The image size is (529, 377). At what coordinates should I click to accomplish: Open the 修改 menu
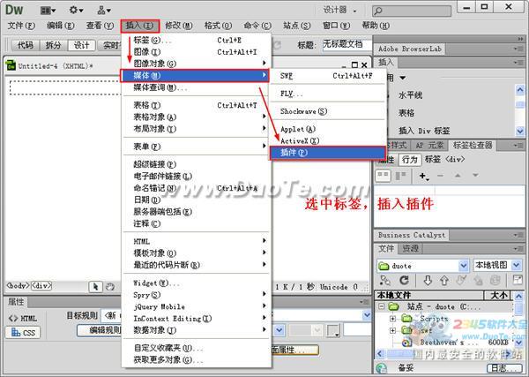(x=178, y=26)
